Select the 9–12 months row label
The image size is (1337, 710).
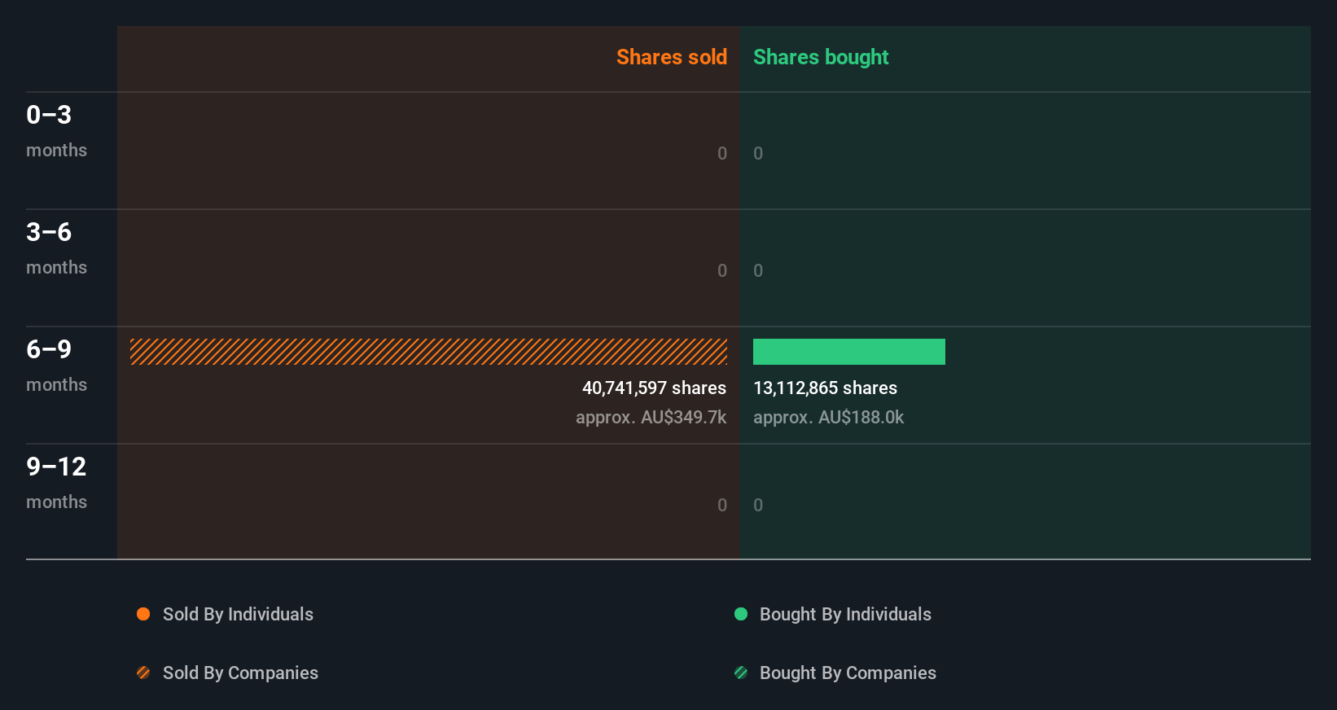[x=56, y=482]
